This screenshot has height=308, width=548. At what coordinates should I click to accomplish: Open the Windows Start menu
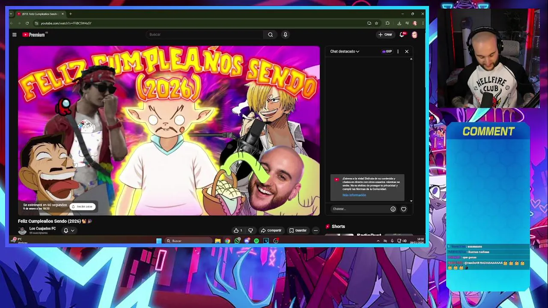coord(159,241)
